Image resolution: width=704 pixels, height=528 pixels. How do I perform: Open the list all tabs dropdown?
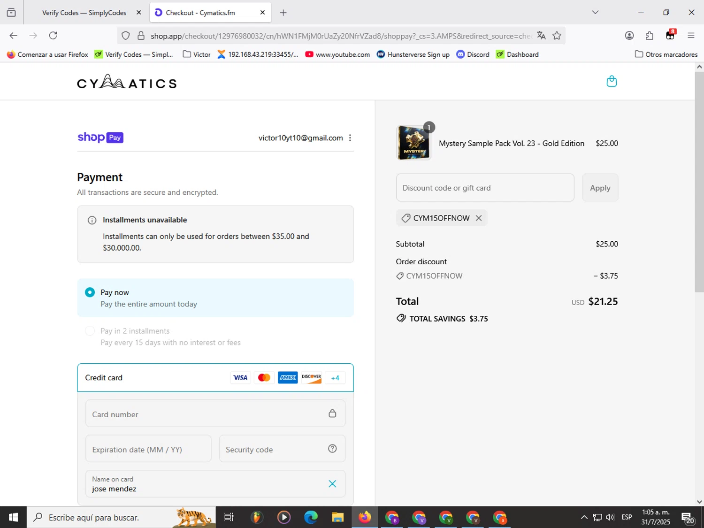[595, 12]
